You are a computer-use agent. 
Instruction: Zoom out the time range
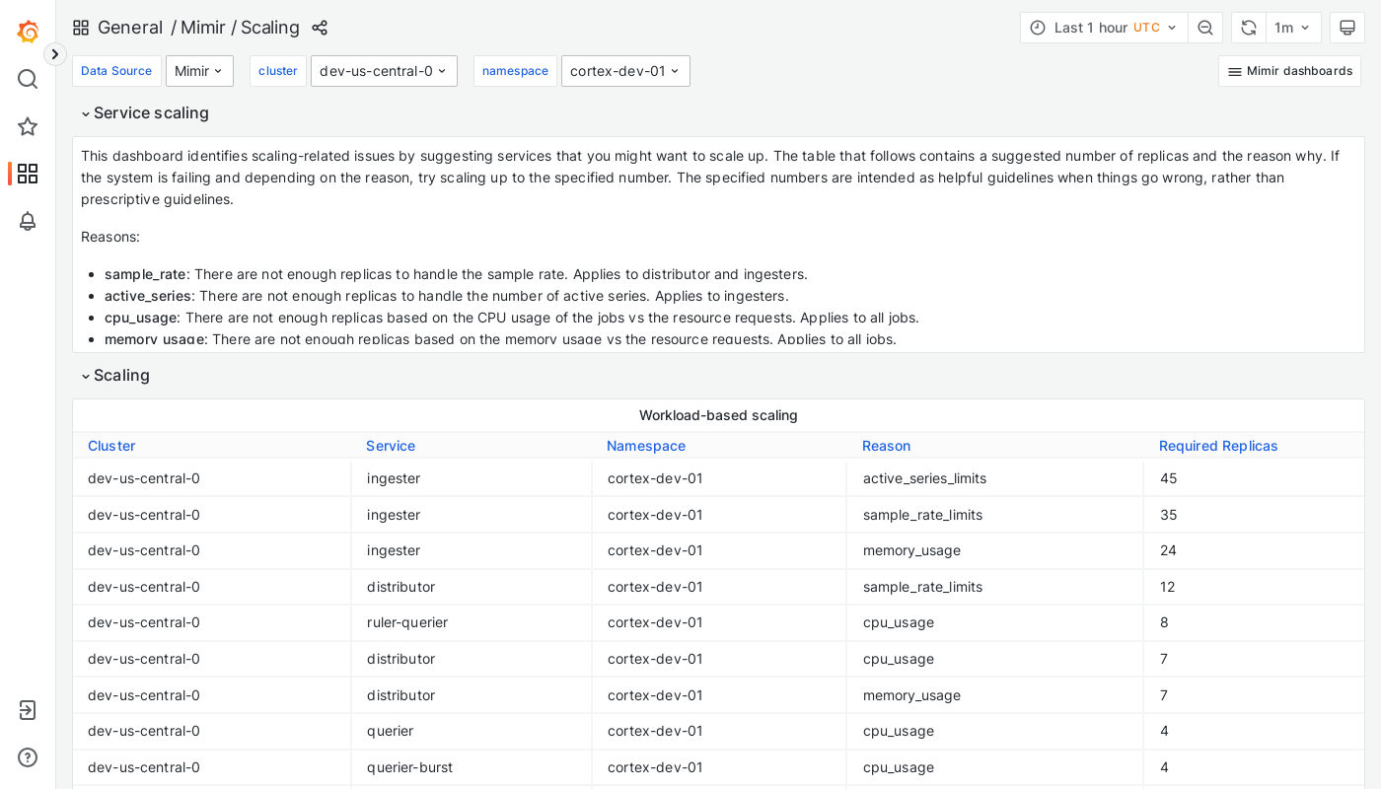tap(1205, 27)
